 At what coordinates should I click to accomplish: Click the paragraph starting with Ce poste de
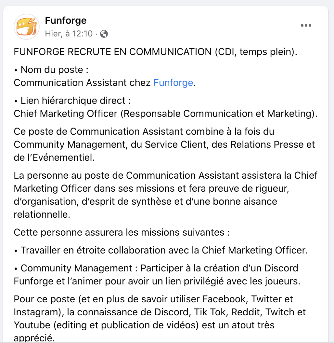(164, 144)
